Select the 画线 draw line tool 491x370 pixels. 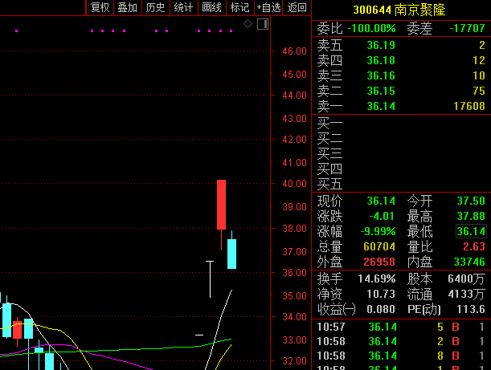(211, 7)
